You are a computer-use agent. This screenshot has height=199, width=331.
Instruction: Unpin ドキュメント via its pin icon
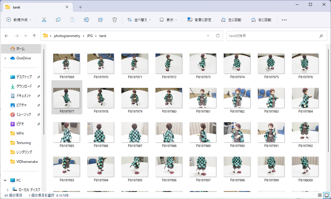click(x=39, y=96)
